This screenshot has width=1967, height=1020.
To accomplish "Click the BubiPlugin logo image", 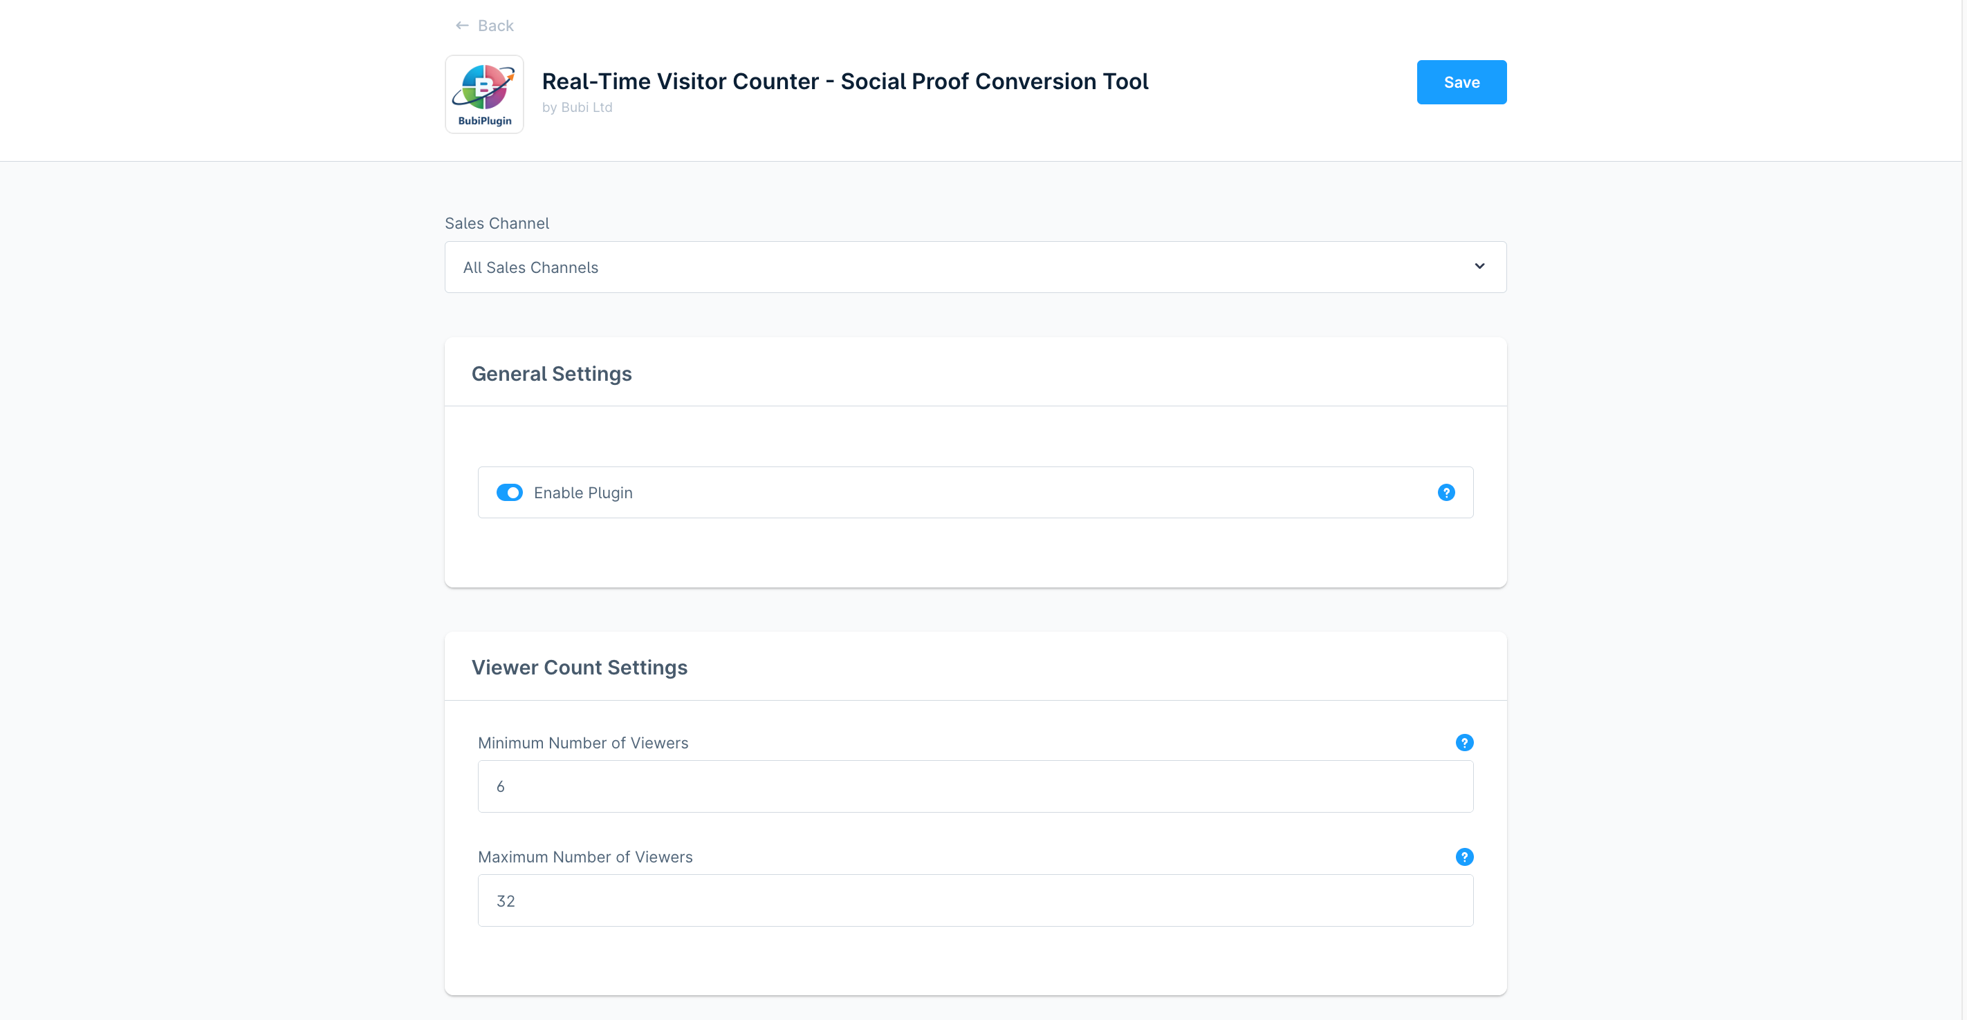I will [484, 94].
